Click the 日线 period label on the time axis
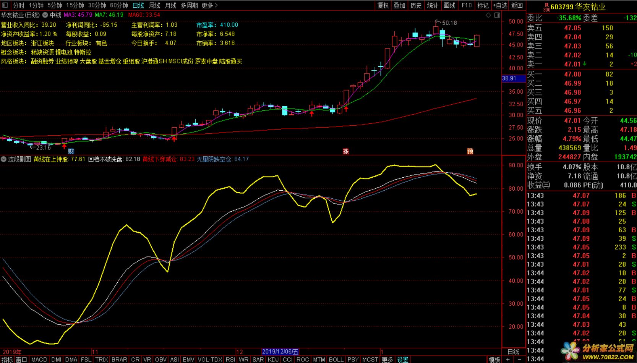The height and width of the screenshot is (363, 637). (513, 352)
